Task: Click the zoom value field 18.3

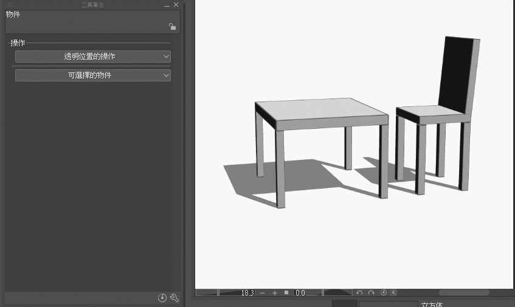Action: coord(247,292)
